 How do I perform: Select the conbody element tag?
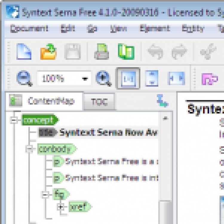click(57, 149)
